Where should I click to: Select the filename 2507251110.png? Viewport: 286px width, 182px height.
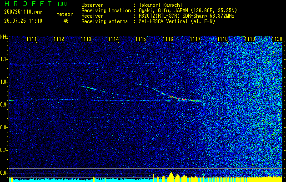click(x=23, y=12)
